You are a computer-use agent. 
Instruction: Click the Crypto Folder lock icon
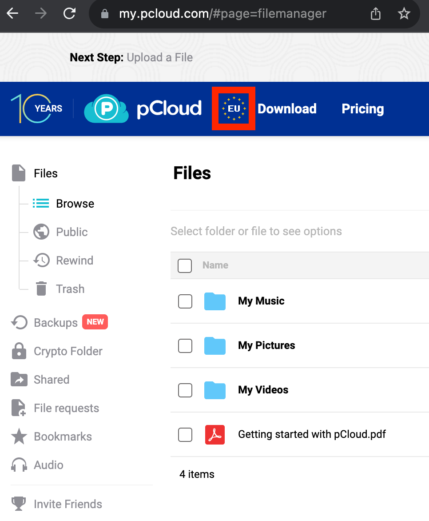pos(19,351)
